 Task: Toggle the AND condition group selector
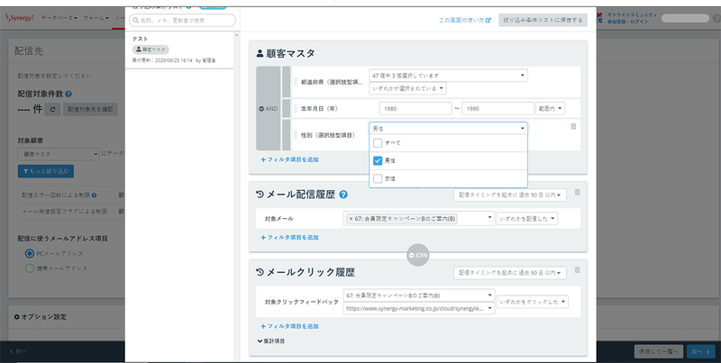point(268,109)
